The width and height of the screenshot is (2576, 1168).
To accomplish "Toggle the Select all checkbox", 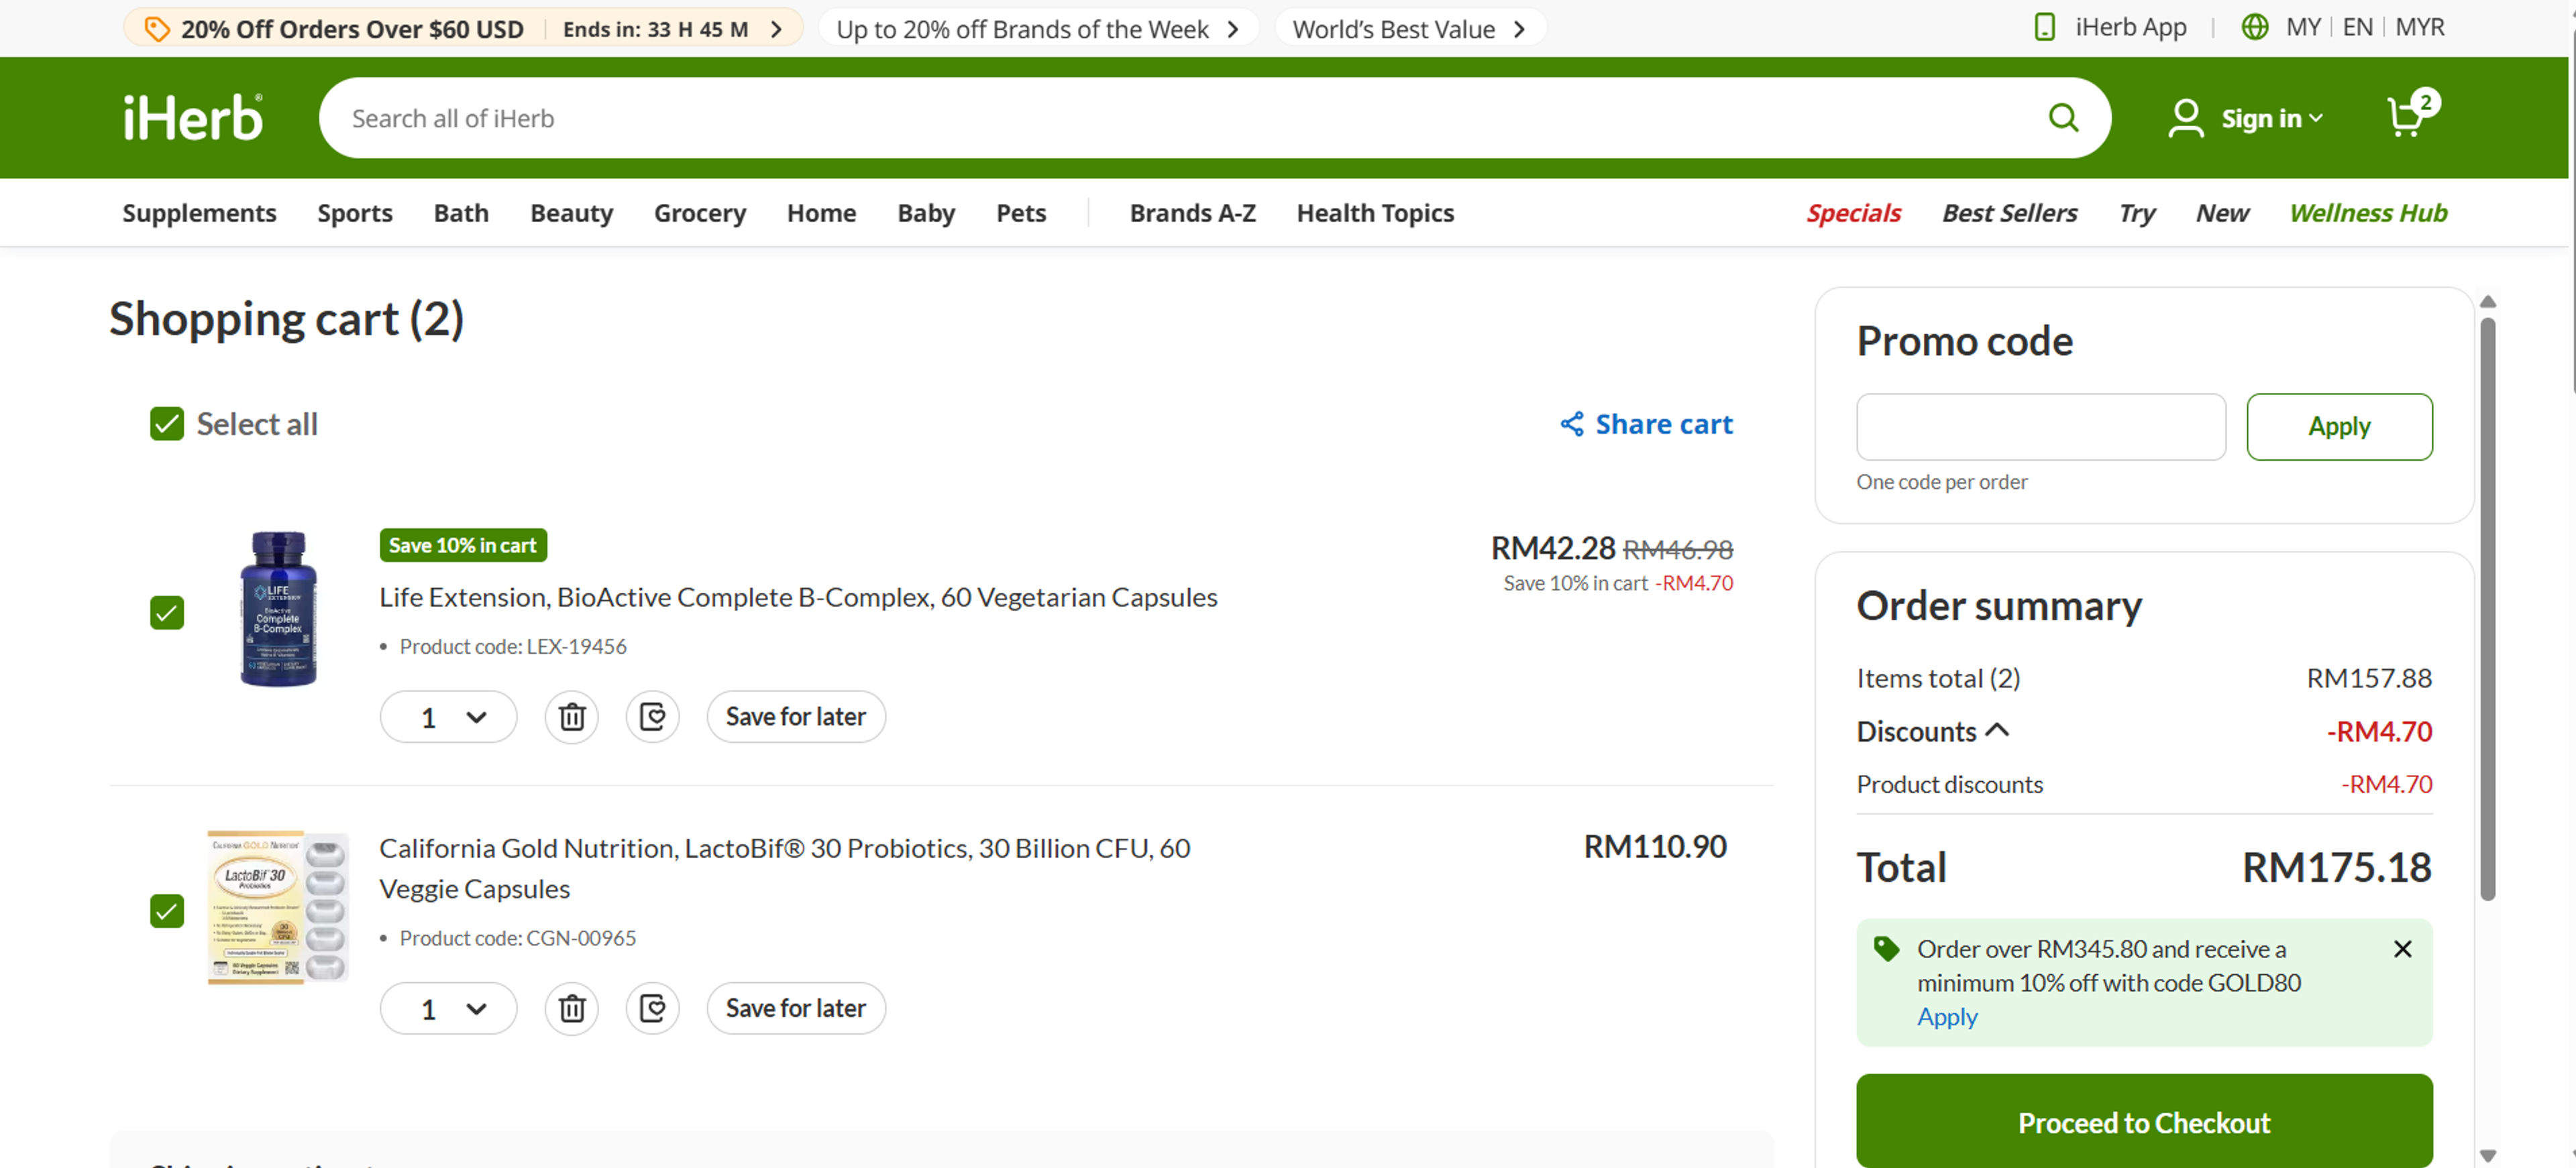I will [x=167, y=424].
